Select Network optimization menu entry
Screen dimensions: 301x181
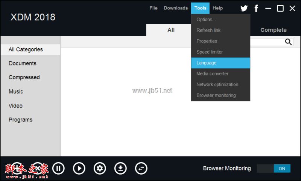(220, 84)
